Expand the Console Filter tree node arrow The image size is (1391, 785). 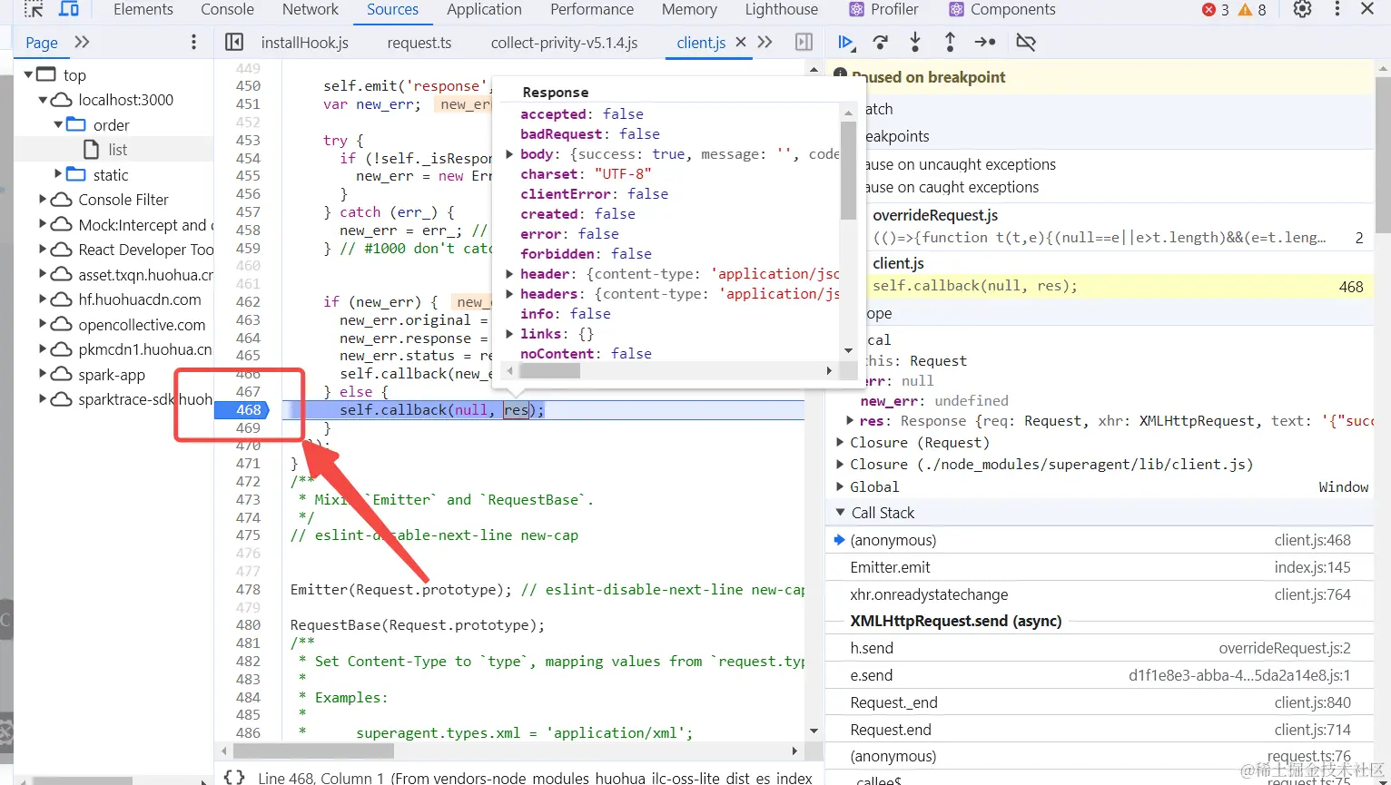click(x=43, y=200)
